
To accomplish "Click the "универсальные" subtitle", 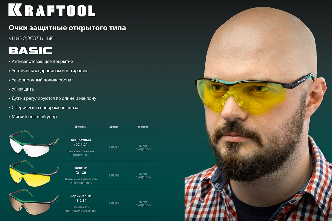I will [x=32, y=38].
